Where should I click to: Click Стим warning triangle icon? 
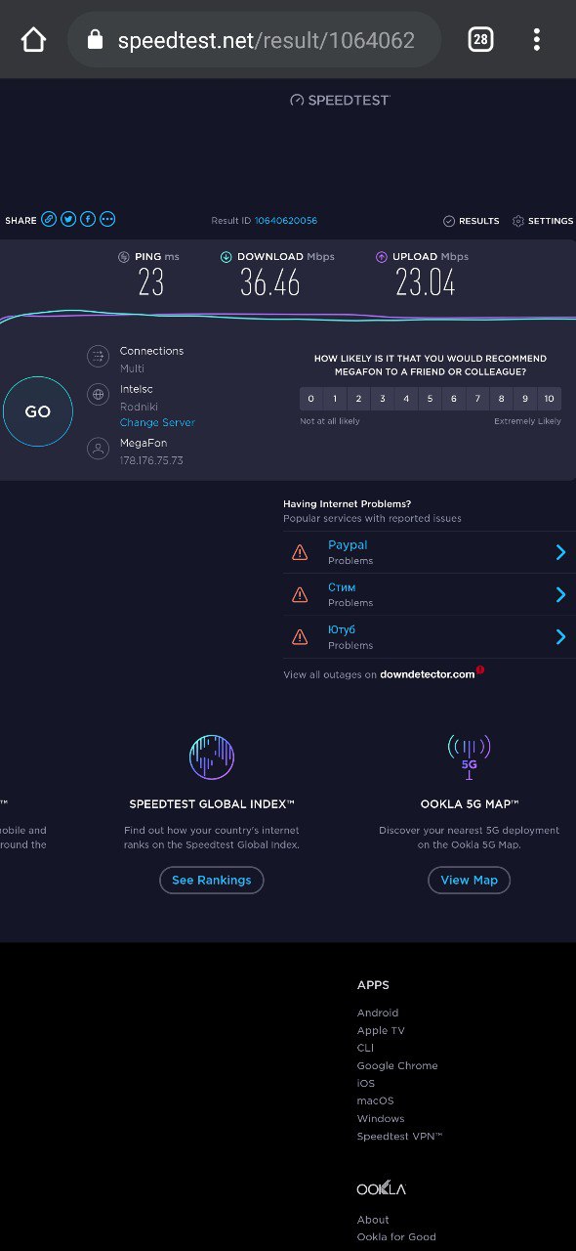300,594
